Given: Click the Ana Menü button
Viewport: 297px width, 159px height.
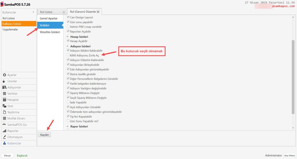Looking at the screenshot, I should click(289, 156).
